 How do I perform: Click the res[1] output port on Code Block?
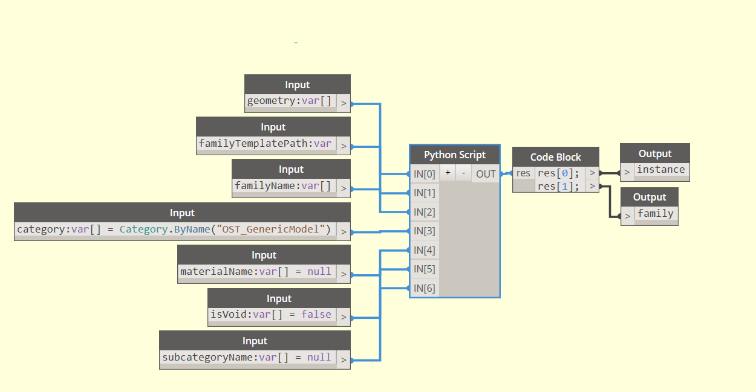click(591, 187)
